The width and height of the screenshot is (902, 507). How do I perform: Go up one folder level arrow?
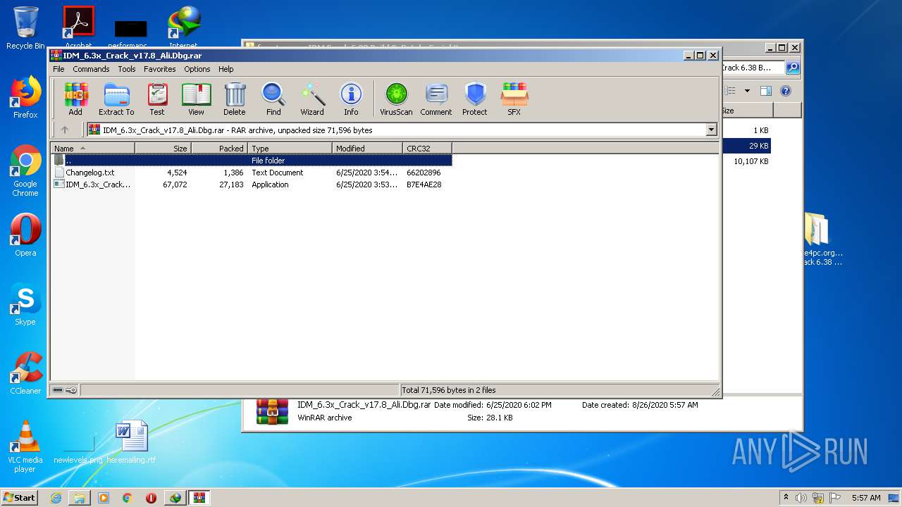click(65, 130)
